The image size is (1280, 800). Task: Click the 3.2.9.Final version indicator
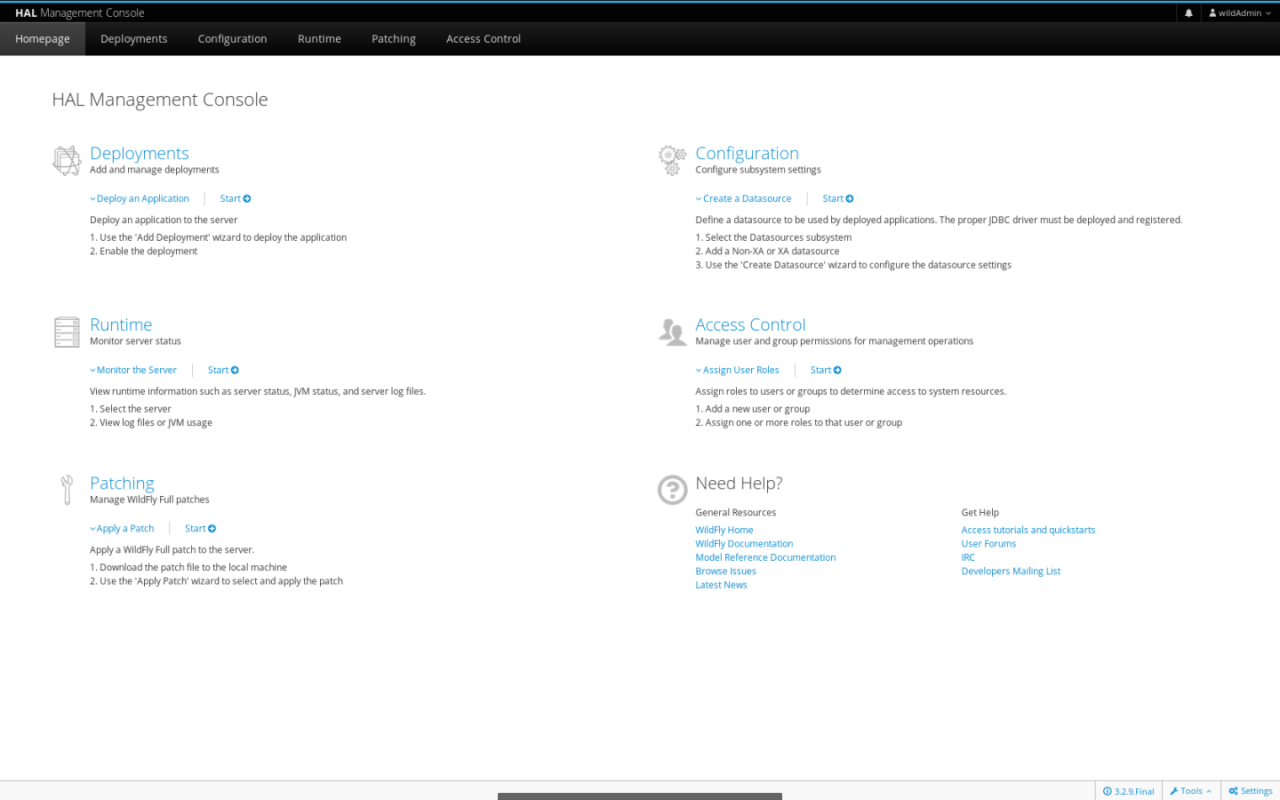1129,791
